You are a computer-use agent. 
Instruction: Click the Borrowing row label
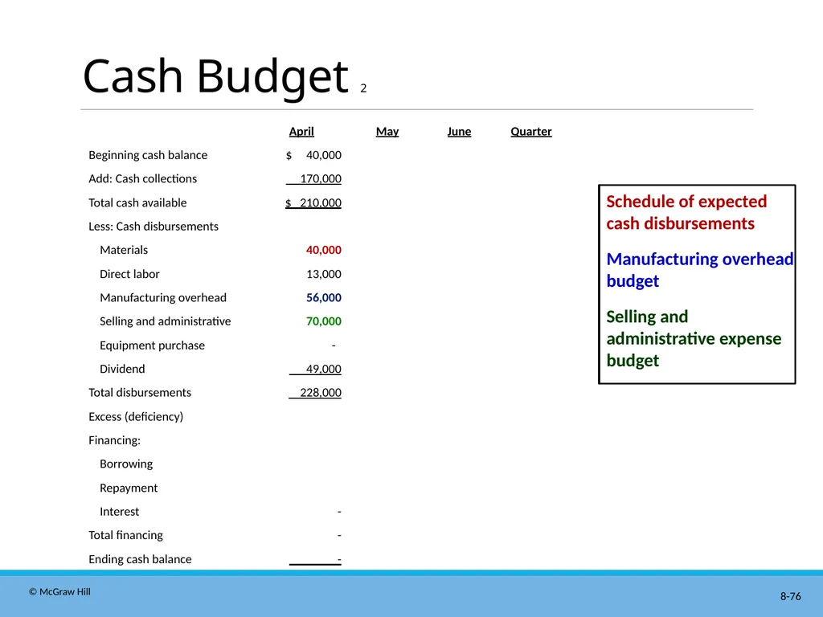pyautogui.click(x=126, y=464)
